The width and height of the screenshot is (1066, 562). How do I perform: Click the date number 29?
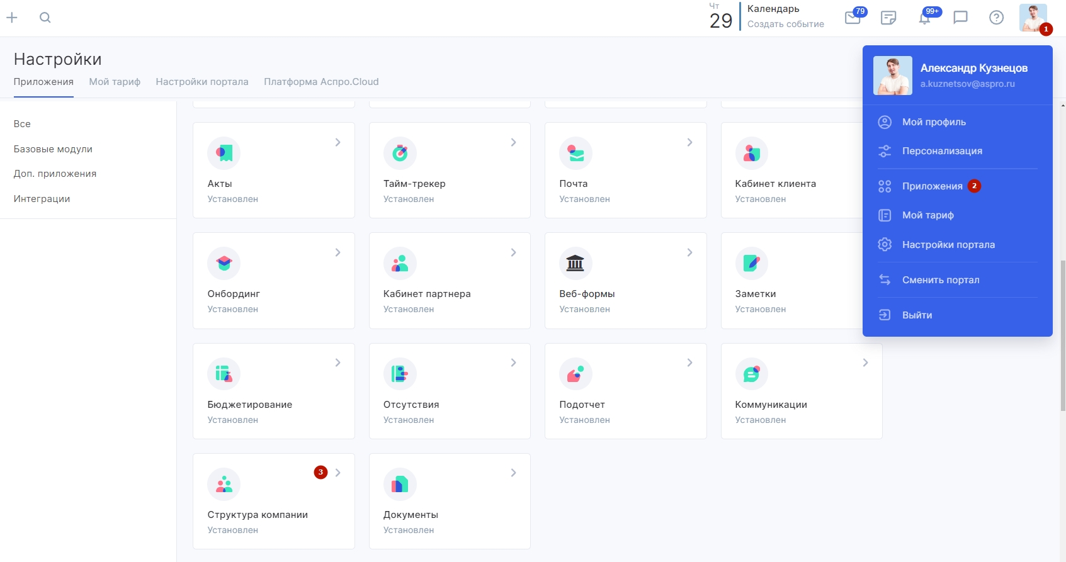(x=721, y=21)
